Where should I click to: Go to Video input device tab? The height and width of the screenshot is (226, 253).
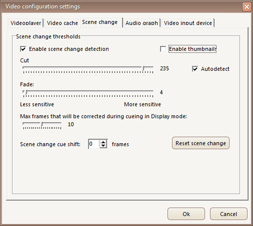click(188, 23)
